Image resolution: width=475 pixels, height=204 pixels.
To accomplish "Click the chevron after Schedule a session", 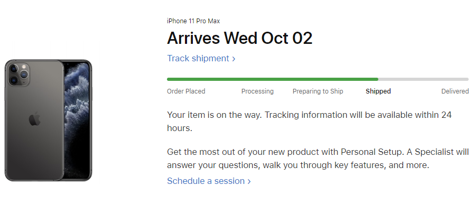I will [249, 182].
